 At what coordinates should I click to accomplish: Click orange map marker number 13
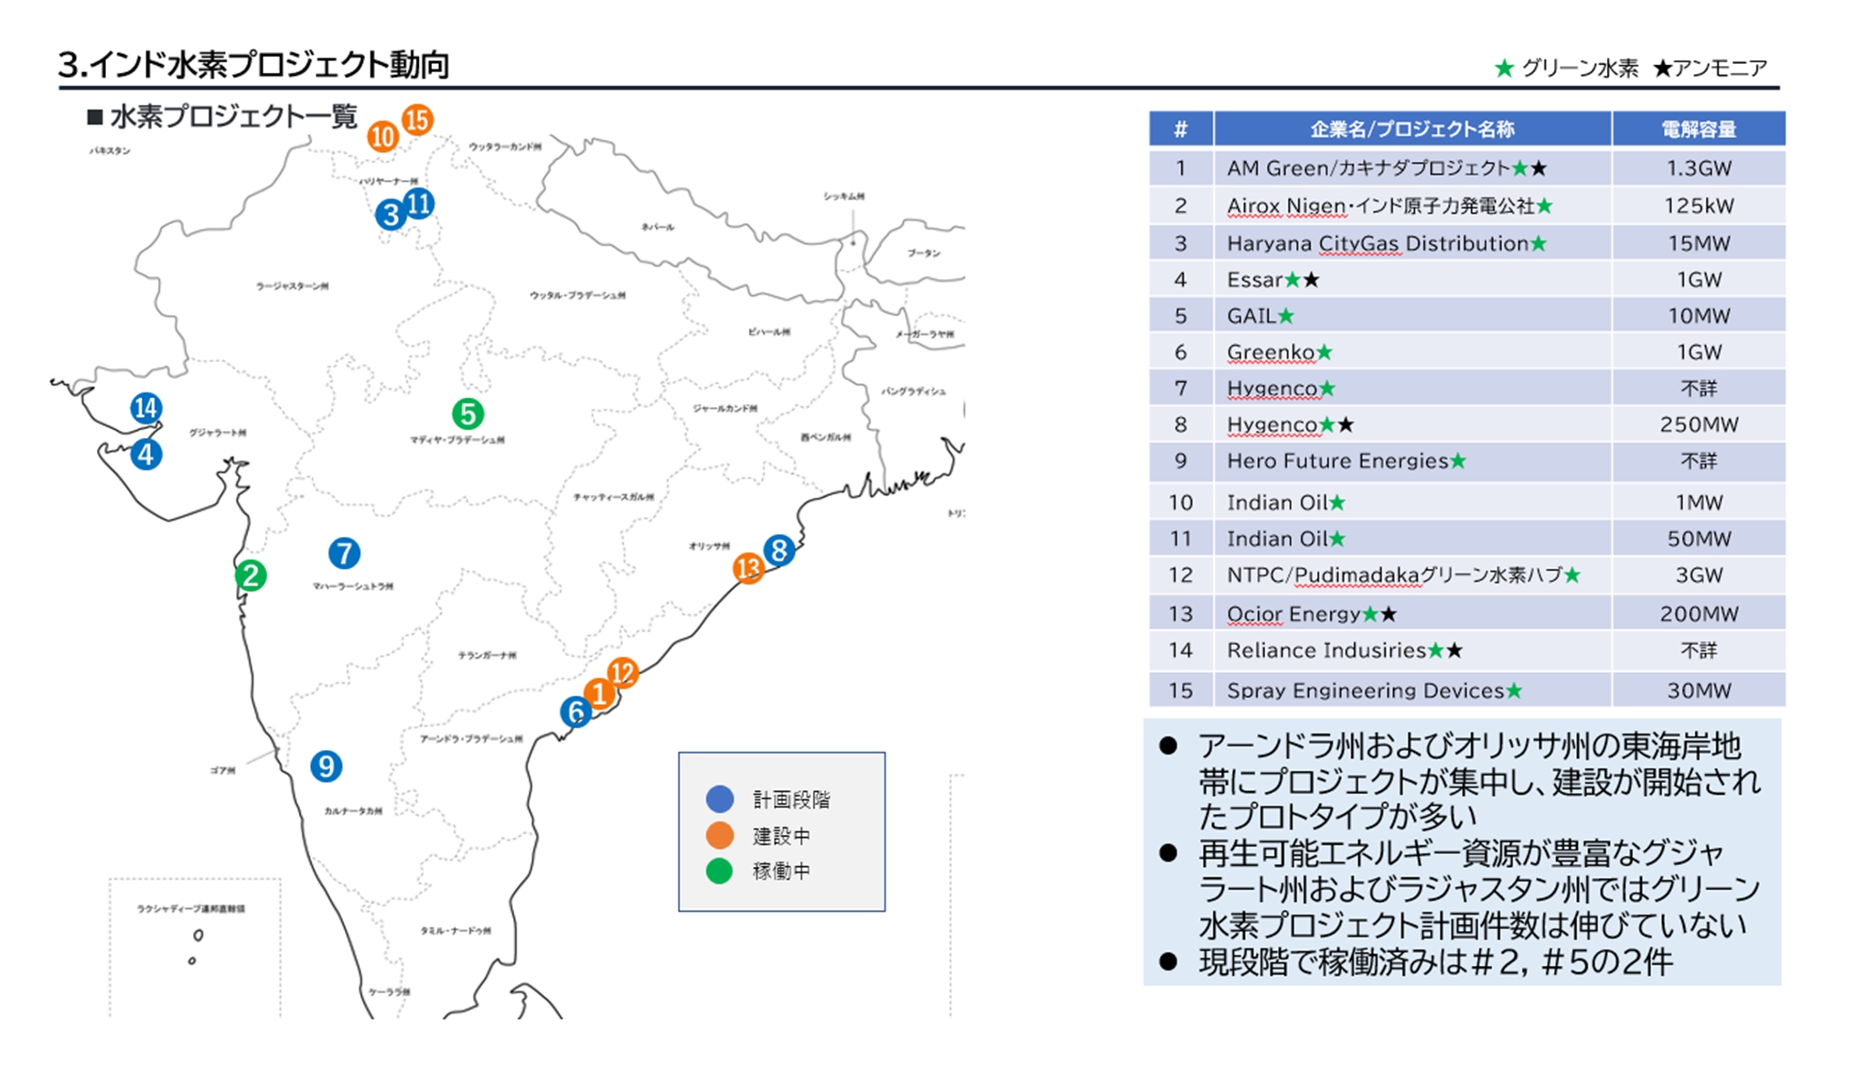(x=749, y=568)
